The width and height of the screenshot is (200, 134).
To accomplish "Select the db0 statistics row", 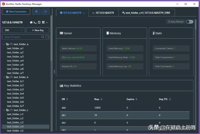I will 125,108.
